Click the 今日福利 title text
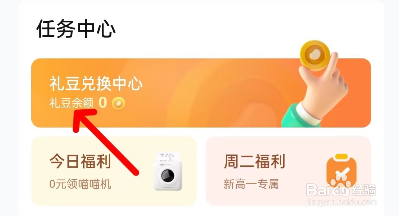The width and height of the screenshot is (399, 216). (80, 161)
